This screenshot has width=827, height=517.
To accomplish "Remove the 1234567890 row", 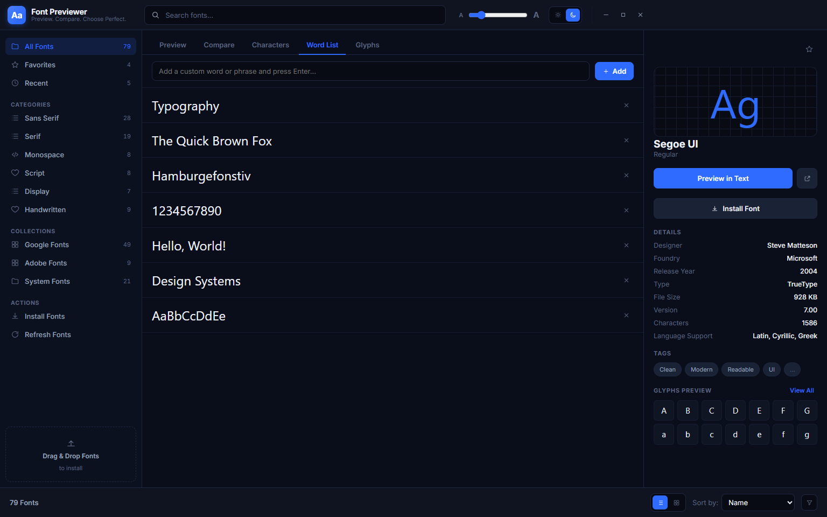I will (x=626, y=211).
